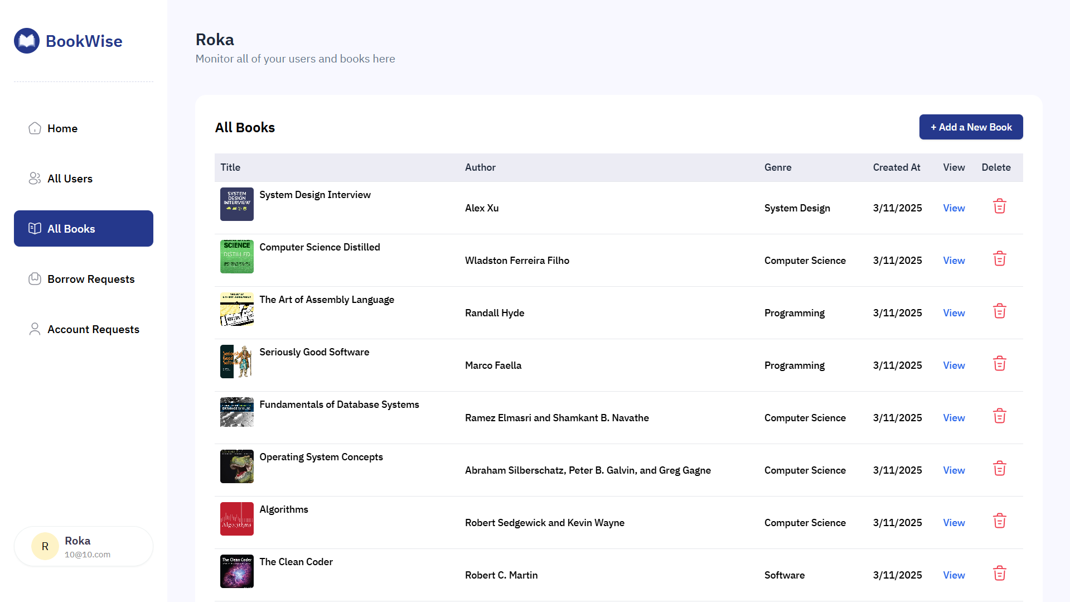Click View next to Seriously Good Software
1070x602 pixels.
tap(953, 365)
